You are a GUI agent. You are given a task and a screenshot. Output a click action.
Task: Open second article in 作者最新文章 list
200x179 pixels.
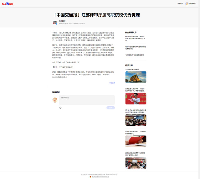[x=135, y=48]
